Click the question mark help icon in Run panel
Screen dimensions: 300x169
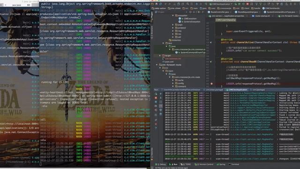coord(156,128)
